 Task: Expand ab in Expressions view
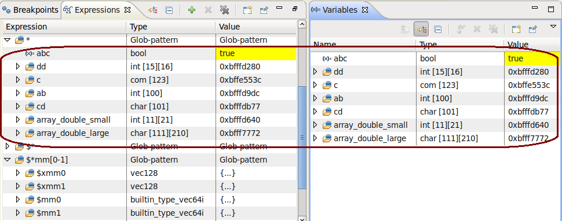18,93
